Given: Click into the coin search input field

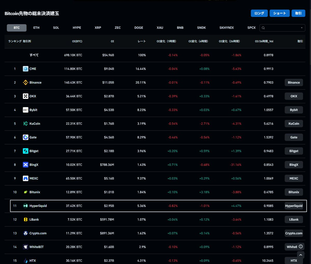Looking at the screenshot, I should [x=282, y=28].
